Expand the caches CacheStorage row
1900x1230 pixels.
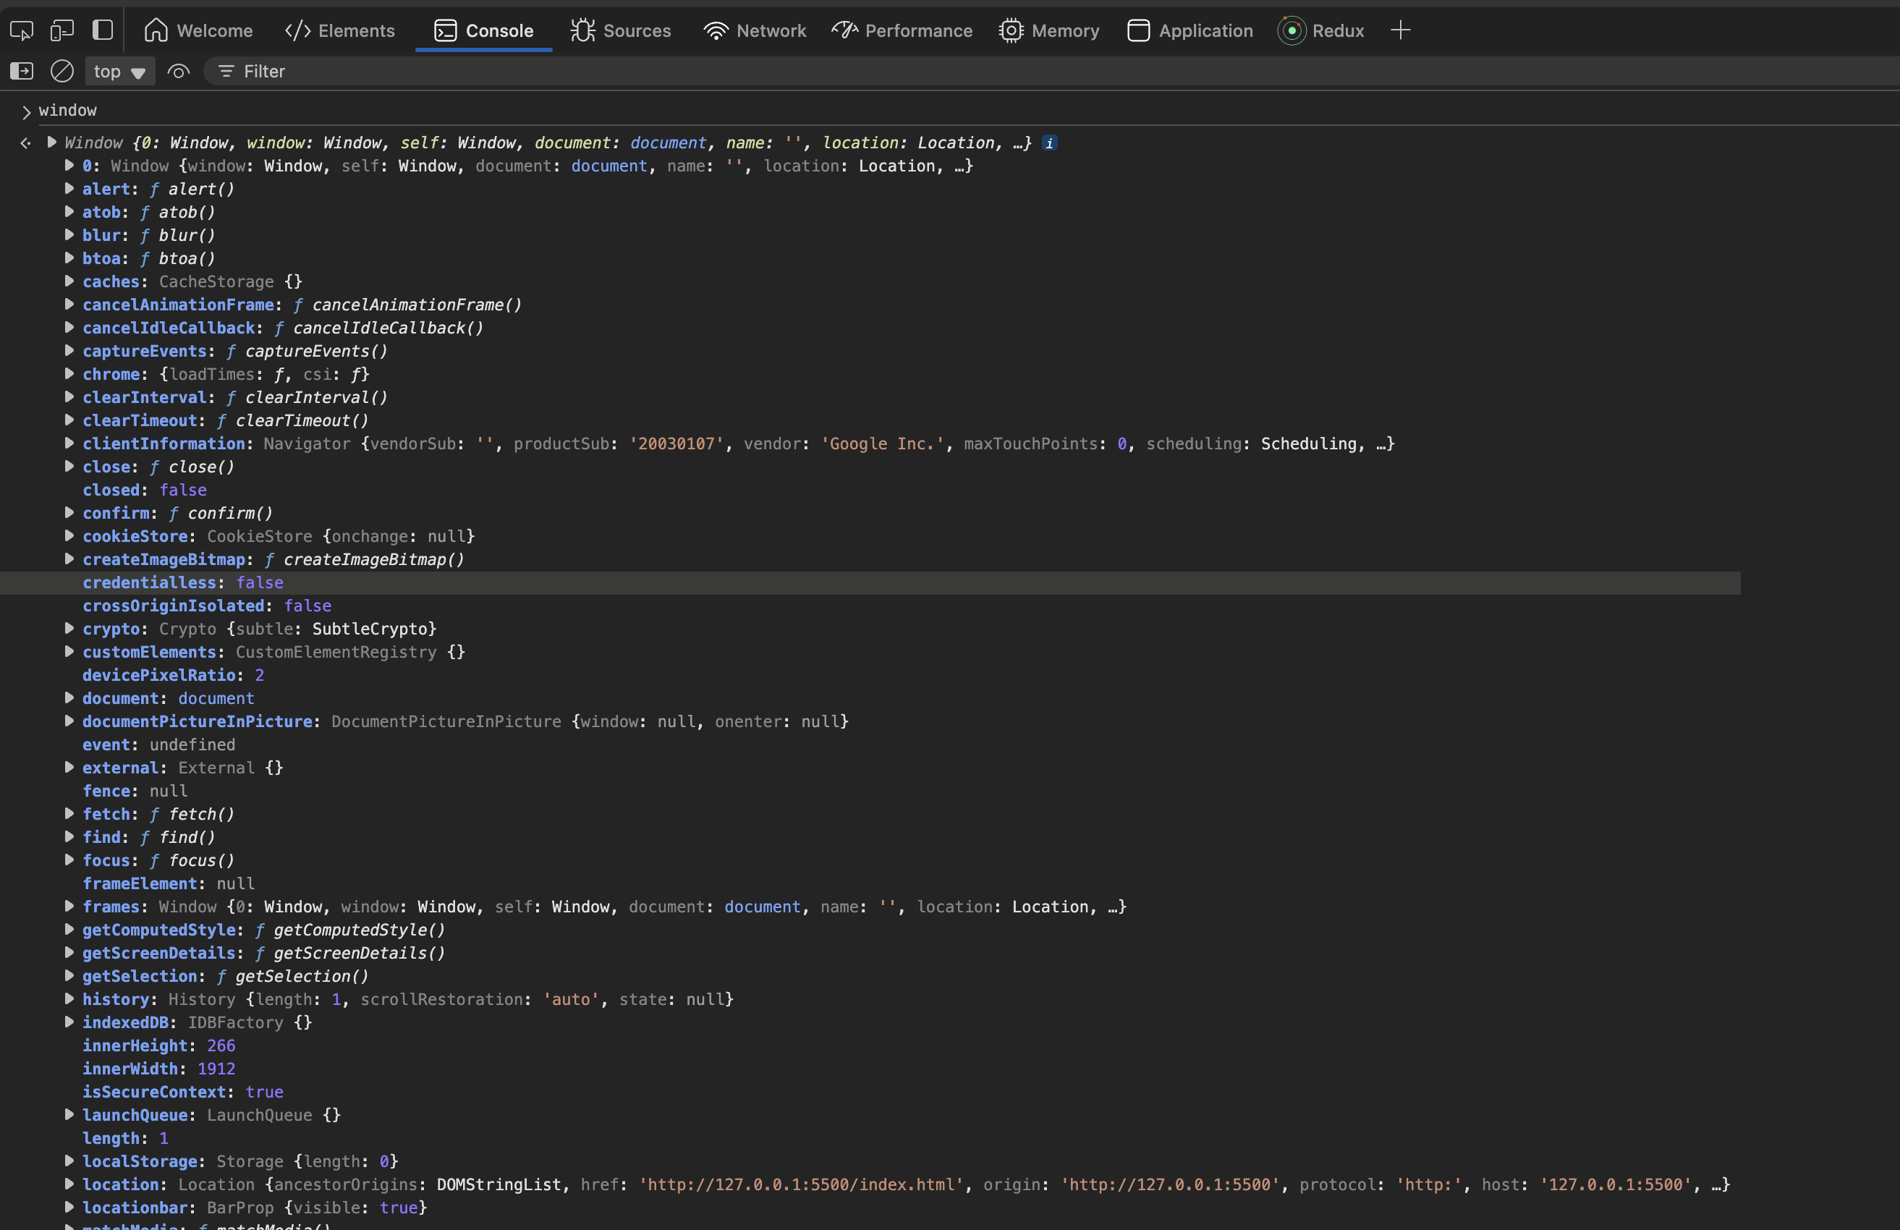tap(69, 281)
